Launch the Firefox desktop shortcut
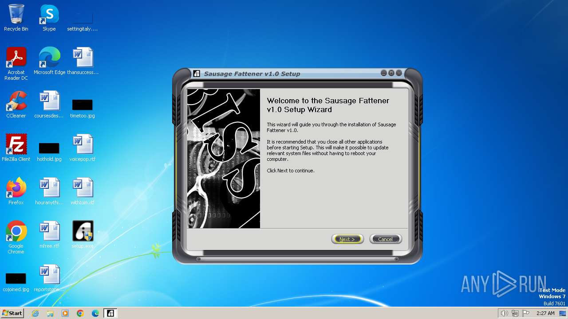568x319 pixels. pos(16,191)
